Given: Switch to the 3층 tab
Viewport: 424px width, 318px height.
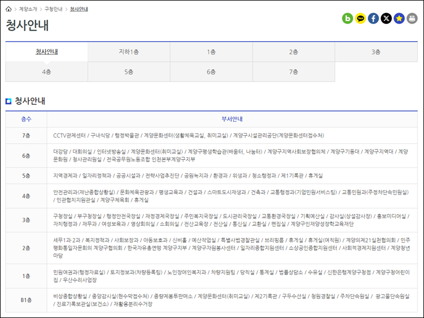Looking at the screenshot, I should coord(376,51).
